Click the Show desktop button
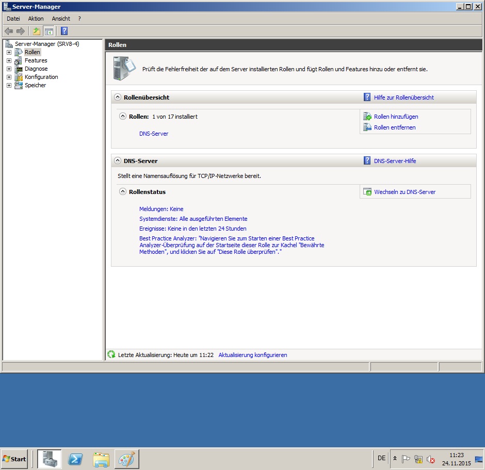Viewport: 485px width, 470px height. [x=479, y=459]
